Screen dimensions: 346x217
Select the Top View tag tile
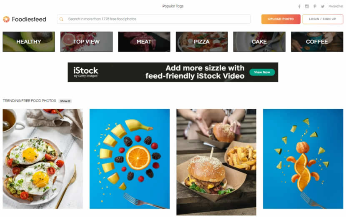click(86, 42)
